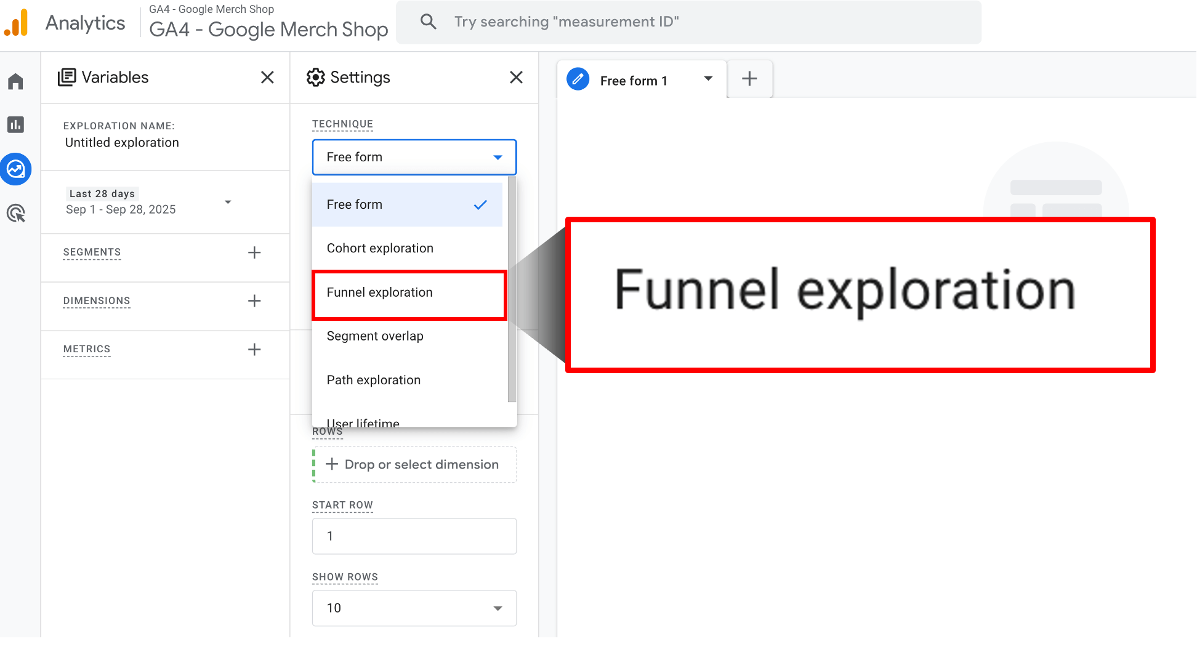The width and height of the screenshot is (1197, 665).
Task: Click the Start Row input field
Action: click(x=414, y=536)
